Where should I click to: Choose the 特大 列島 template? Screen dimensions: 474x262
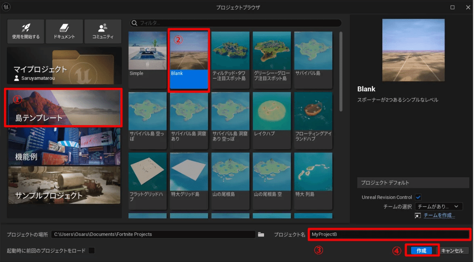coord(313,181)
